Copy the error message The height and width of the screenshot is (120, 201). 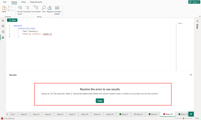pos(100,100)
